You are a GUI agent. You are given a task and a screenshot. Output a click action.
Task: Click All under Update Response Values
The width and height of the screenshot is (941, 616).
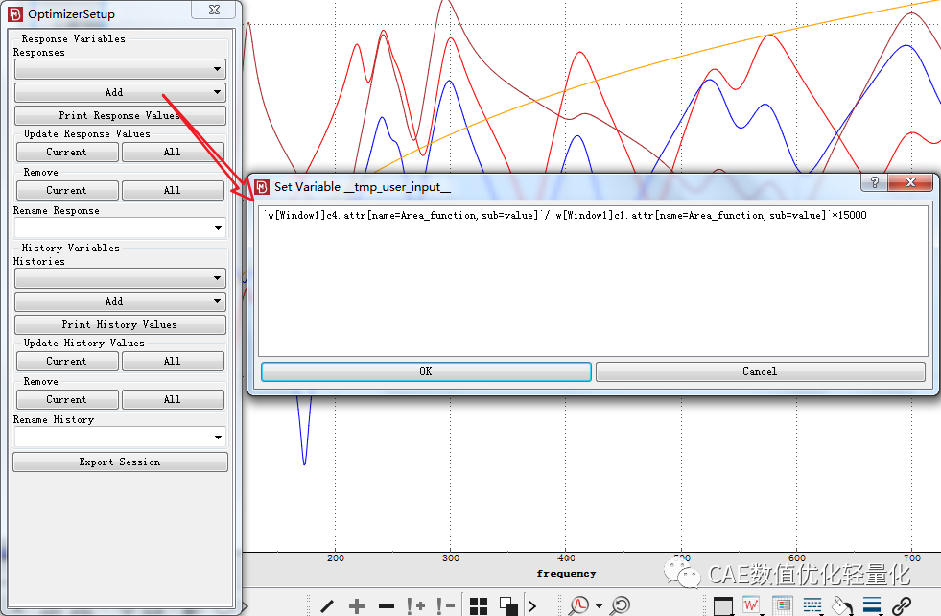click(173, 152)
